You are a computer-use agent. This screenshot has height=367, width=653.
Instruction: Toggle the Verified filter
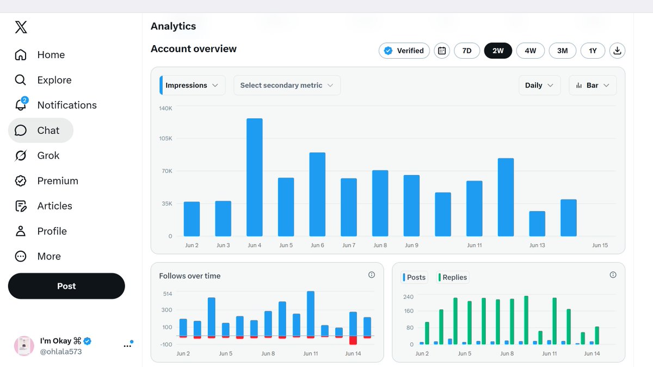[404, 51]
